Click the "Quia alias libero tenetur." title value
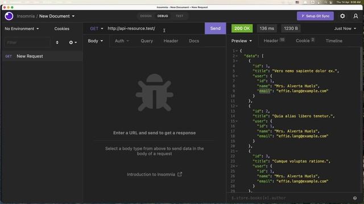364x204 pixels. (x=303, y=116)
